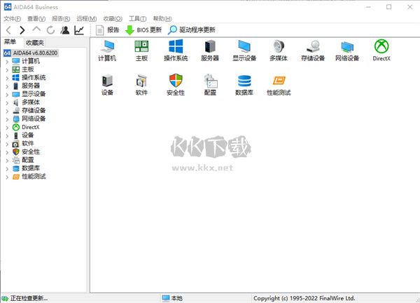Expand the 主板 tree node
This screenshot has height=303, width=420.
[x=7, y=70]
